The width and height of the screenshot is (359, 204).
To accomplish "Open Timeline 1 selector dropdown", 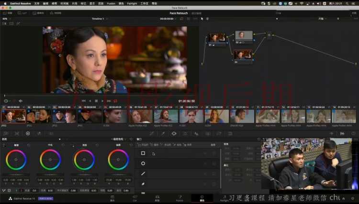I will click(100, 19).
